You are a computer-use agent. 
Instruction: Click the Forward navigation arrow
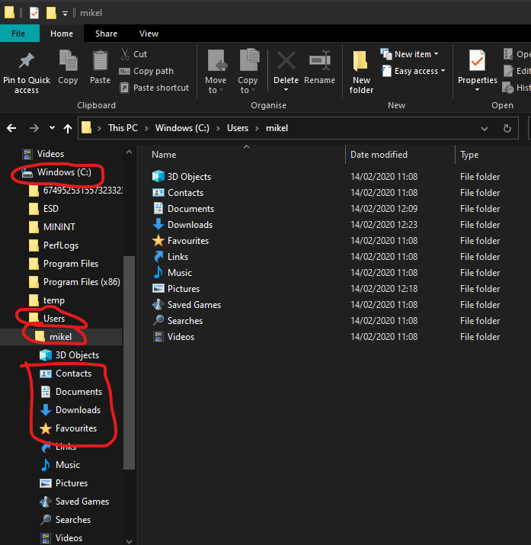(x=34, y=128)
